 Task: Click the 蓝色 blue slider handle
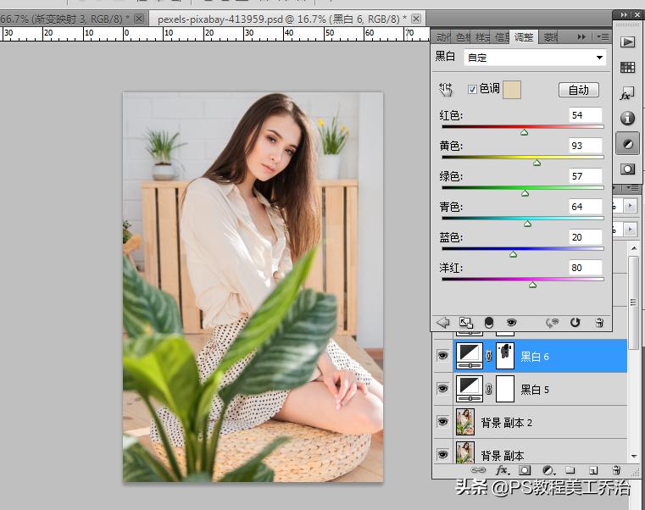(x=513, y=254)
